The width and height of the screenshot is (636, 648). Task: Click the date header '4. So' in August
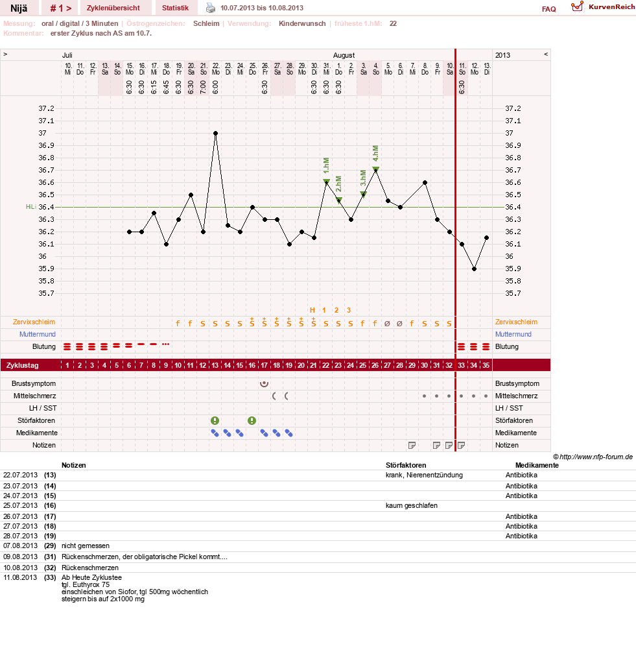click(x=376, y=69)
